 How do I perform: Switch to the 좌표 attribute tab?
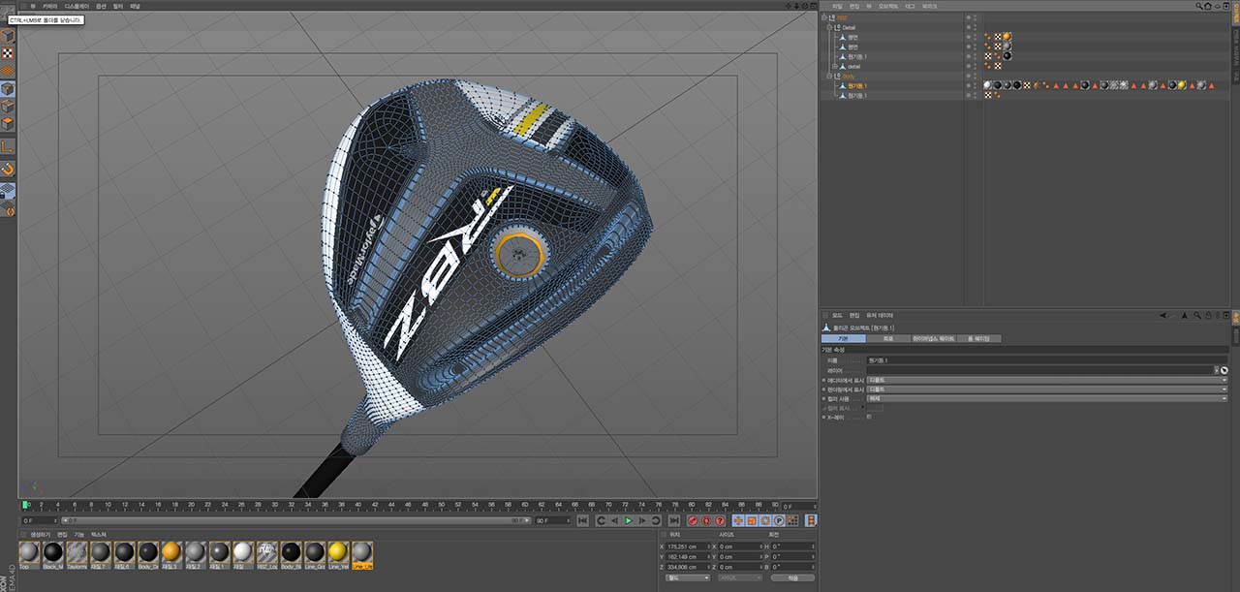(888, 339)
